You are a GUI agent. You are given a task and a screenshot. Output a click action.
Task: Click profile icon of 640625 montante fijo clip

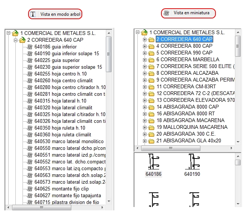(30, 189)
